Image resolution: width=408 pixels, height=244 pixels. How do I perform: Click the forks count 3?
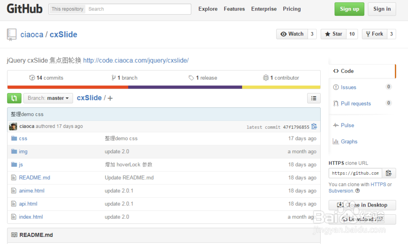(x=391, y=34)
